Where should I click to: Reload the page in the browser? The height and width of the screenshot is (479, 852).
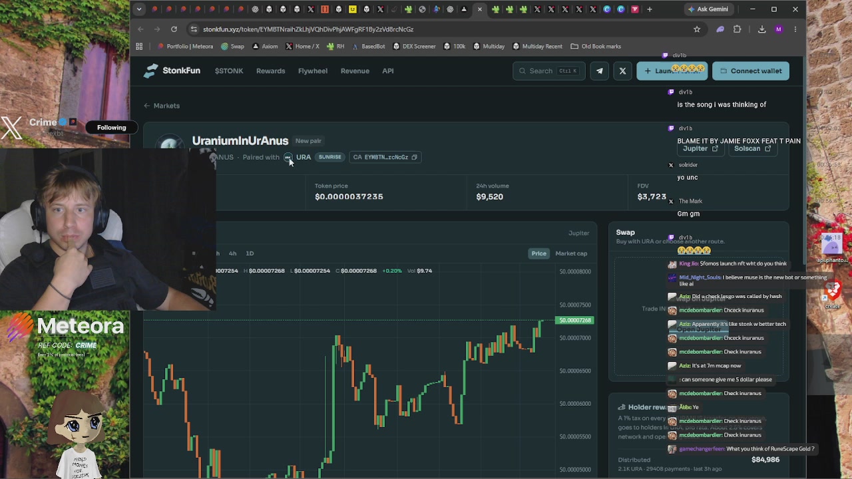click(x=174, y=29)
